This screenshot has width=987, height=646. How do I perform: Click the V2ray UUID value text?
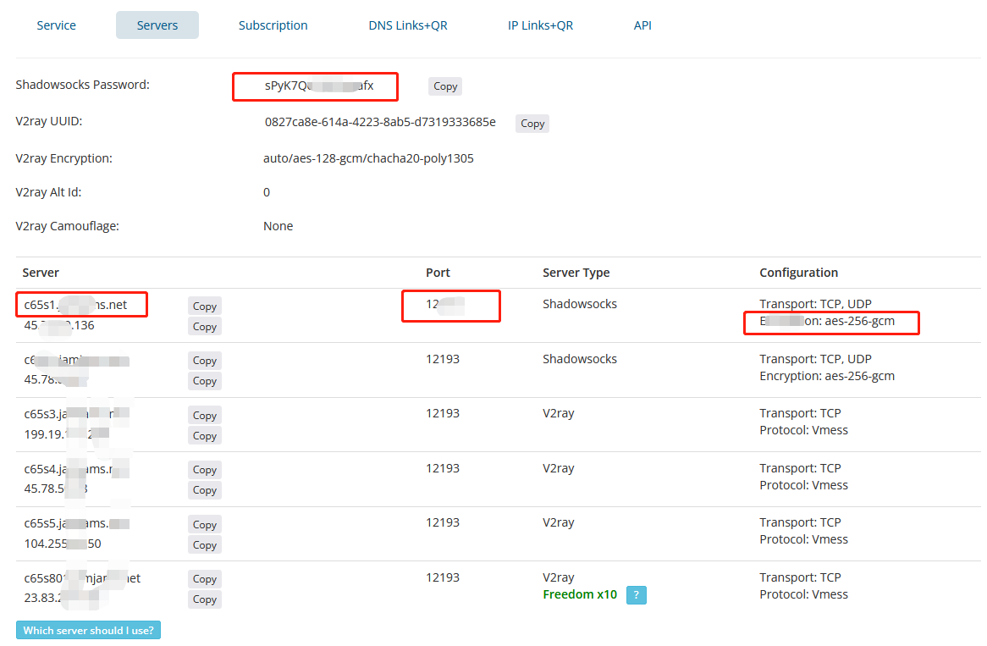point(380,122)
